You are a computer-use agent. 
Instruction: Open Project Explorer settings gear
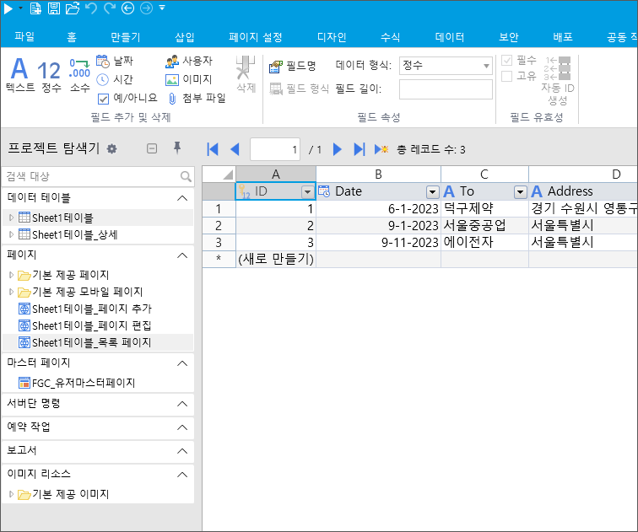click(x=111, y=149)
